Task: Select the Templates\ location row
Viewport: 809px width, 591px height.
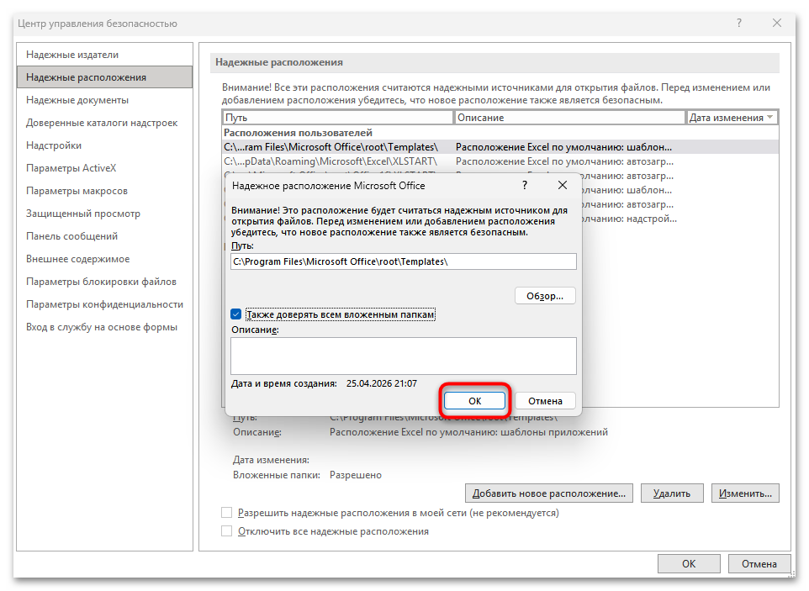Action: click(500, 147)
